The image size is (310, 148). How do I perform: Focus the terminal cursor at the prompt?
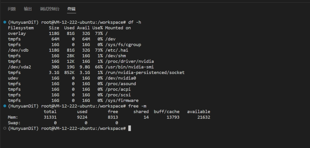tap(129, 128)
